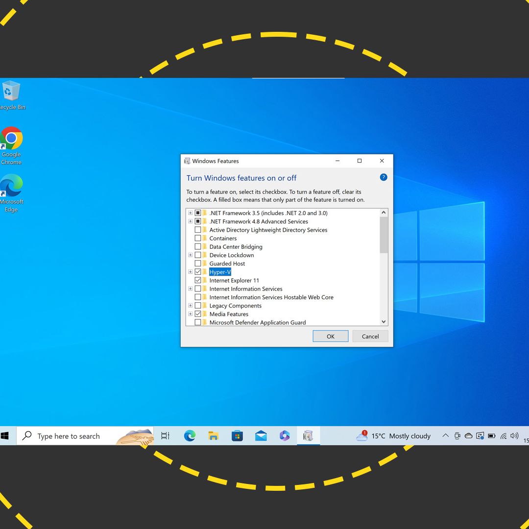
Task: Click the Windows Features icon in the taskbar
Action: 308,435
